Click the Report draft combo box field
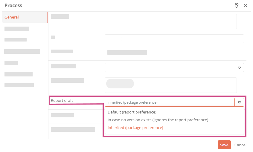 pos(170,102)
